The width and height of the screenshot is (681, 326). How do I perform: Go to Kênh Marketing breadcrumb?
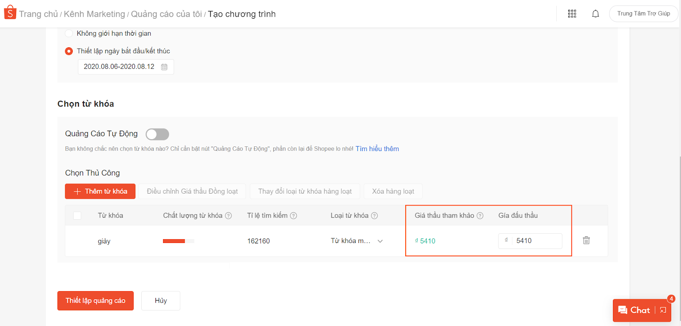[94, 14]
